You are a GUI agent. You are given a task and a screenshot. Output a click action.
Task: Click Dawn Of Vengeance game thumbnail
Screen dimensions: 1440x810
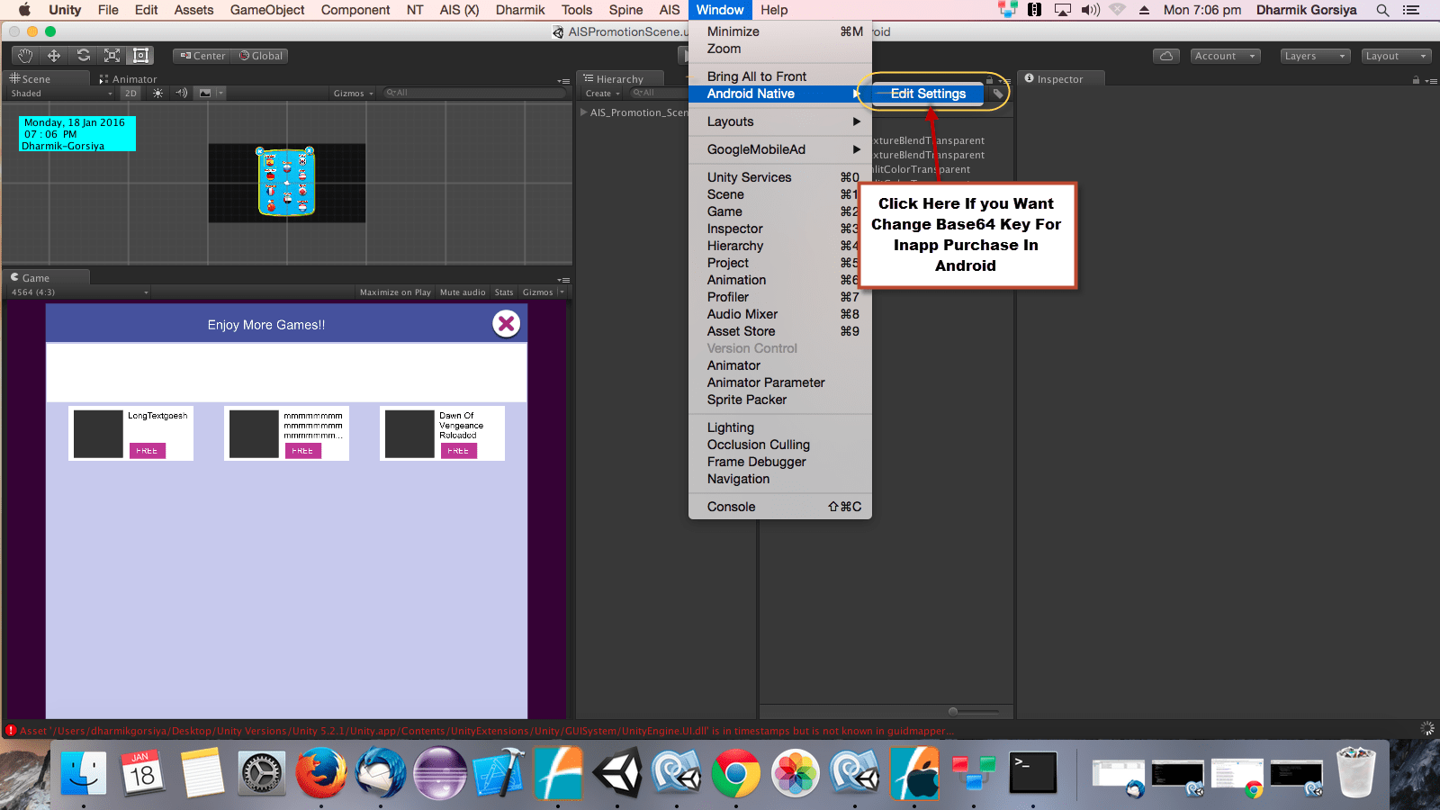pyautogui.click(x=409, y=434)
